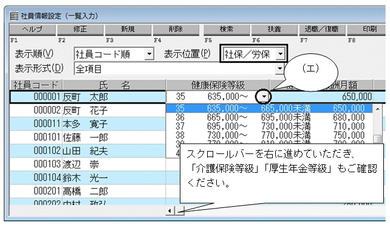Select employee code 000001 cell

click(36, 96)
